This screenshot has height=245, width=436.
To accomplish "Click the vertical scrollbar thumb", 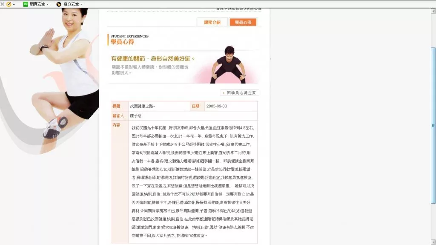I will [x=433, y=125].
